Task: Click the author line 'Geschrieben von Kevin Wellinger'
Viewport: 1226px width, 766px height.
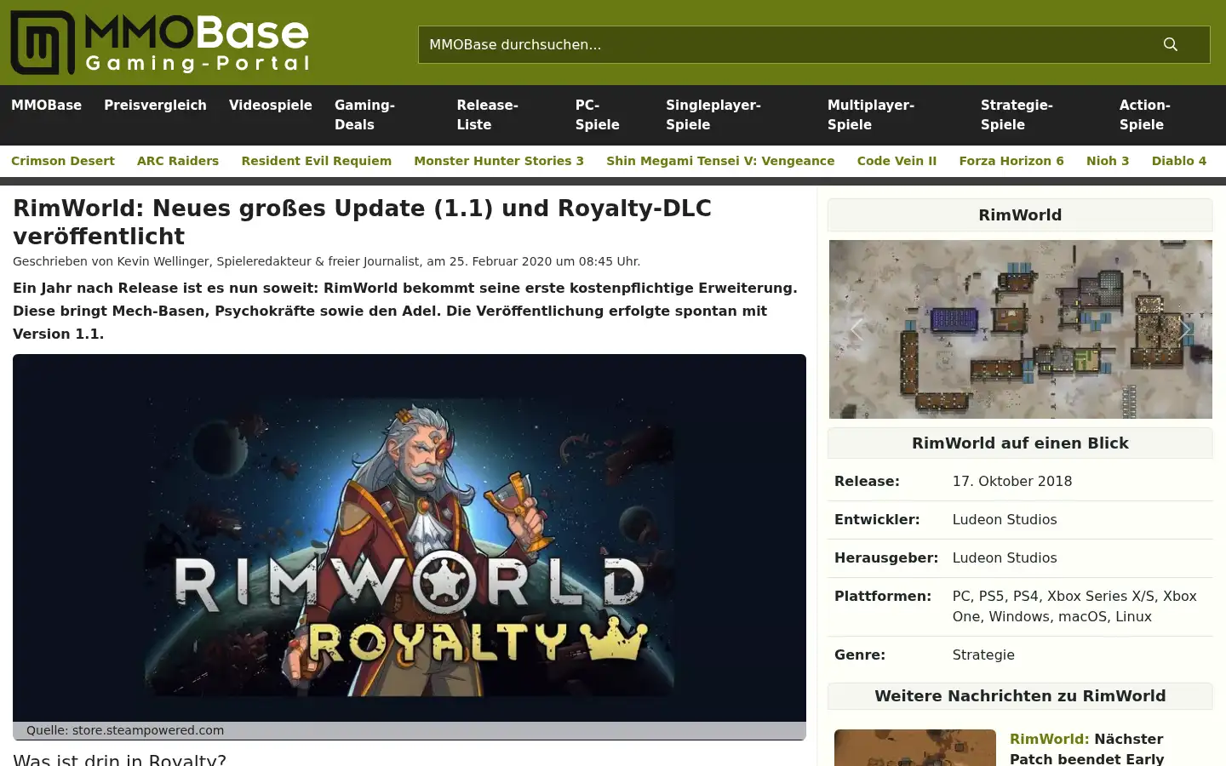Action: 326,261
